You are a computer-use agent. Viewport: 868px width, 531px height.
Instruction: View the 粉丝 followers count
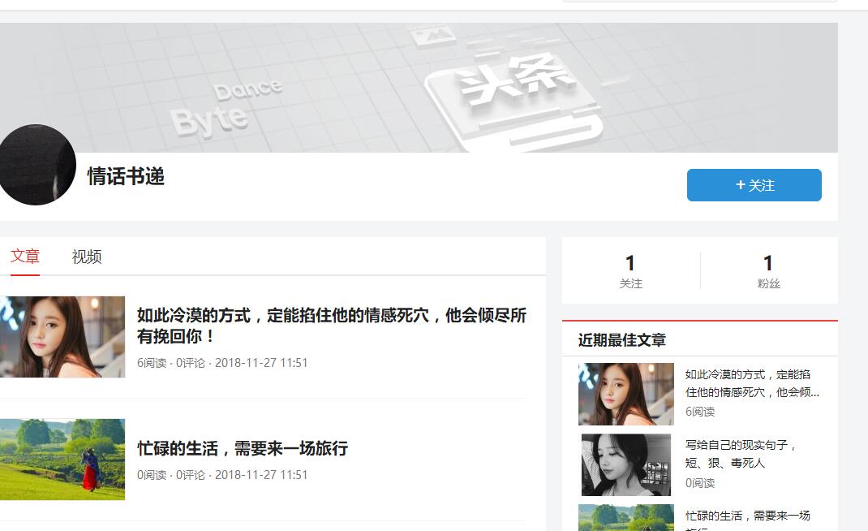[768, 271]
